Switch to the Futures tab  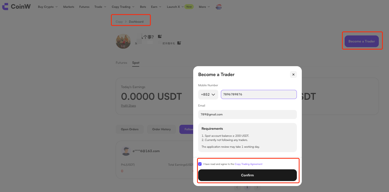tap(121, 63)
